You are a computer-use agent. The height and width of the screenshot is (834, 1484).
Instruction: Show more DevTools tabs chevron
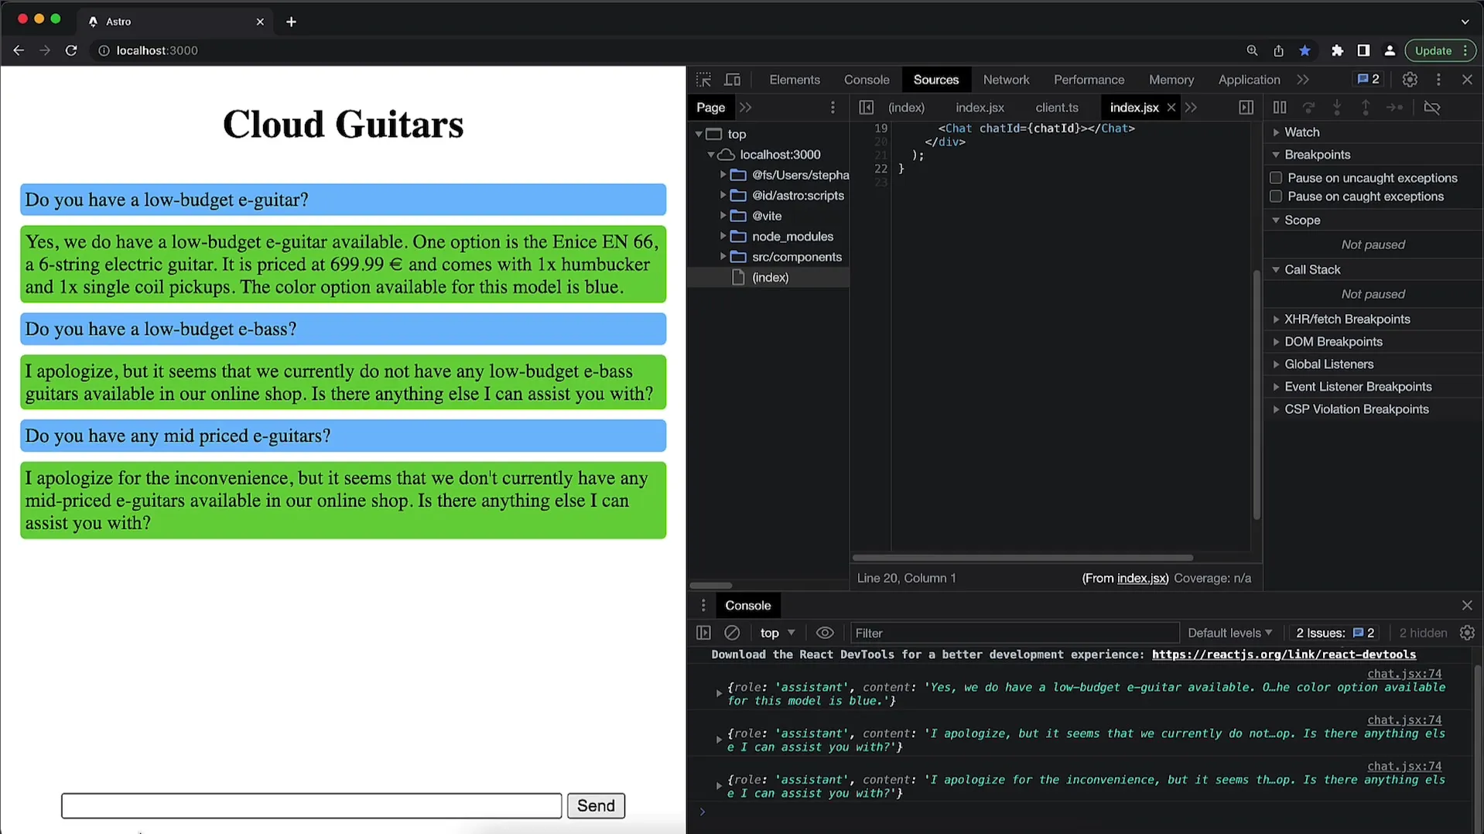[1303, 80]
